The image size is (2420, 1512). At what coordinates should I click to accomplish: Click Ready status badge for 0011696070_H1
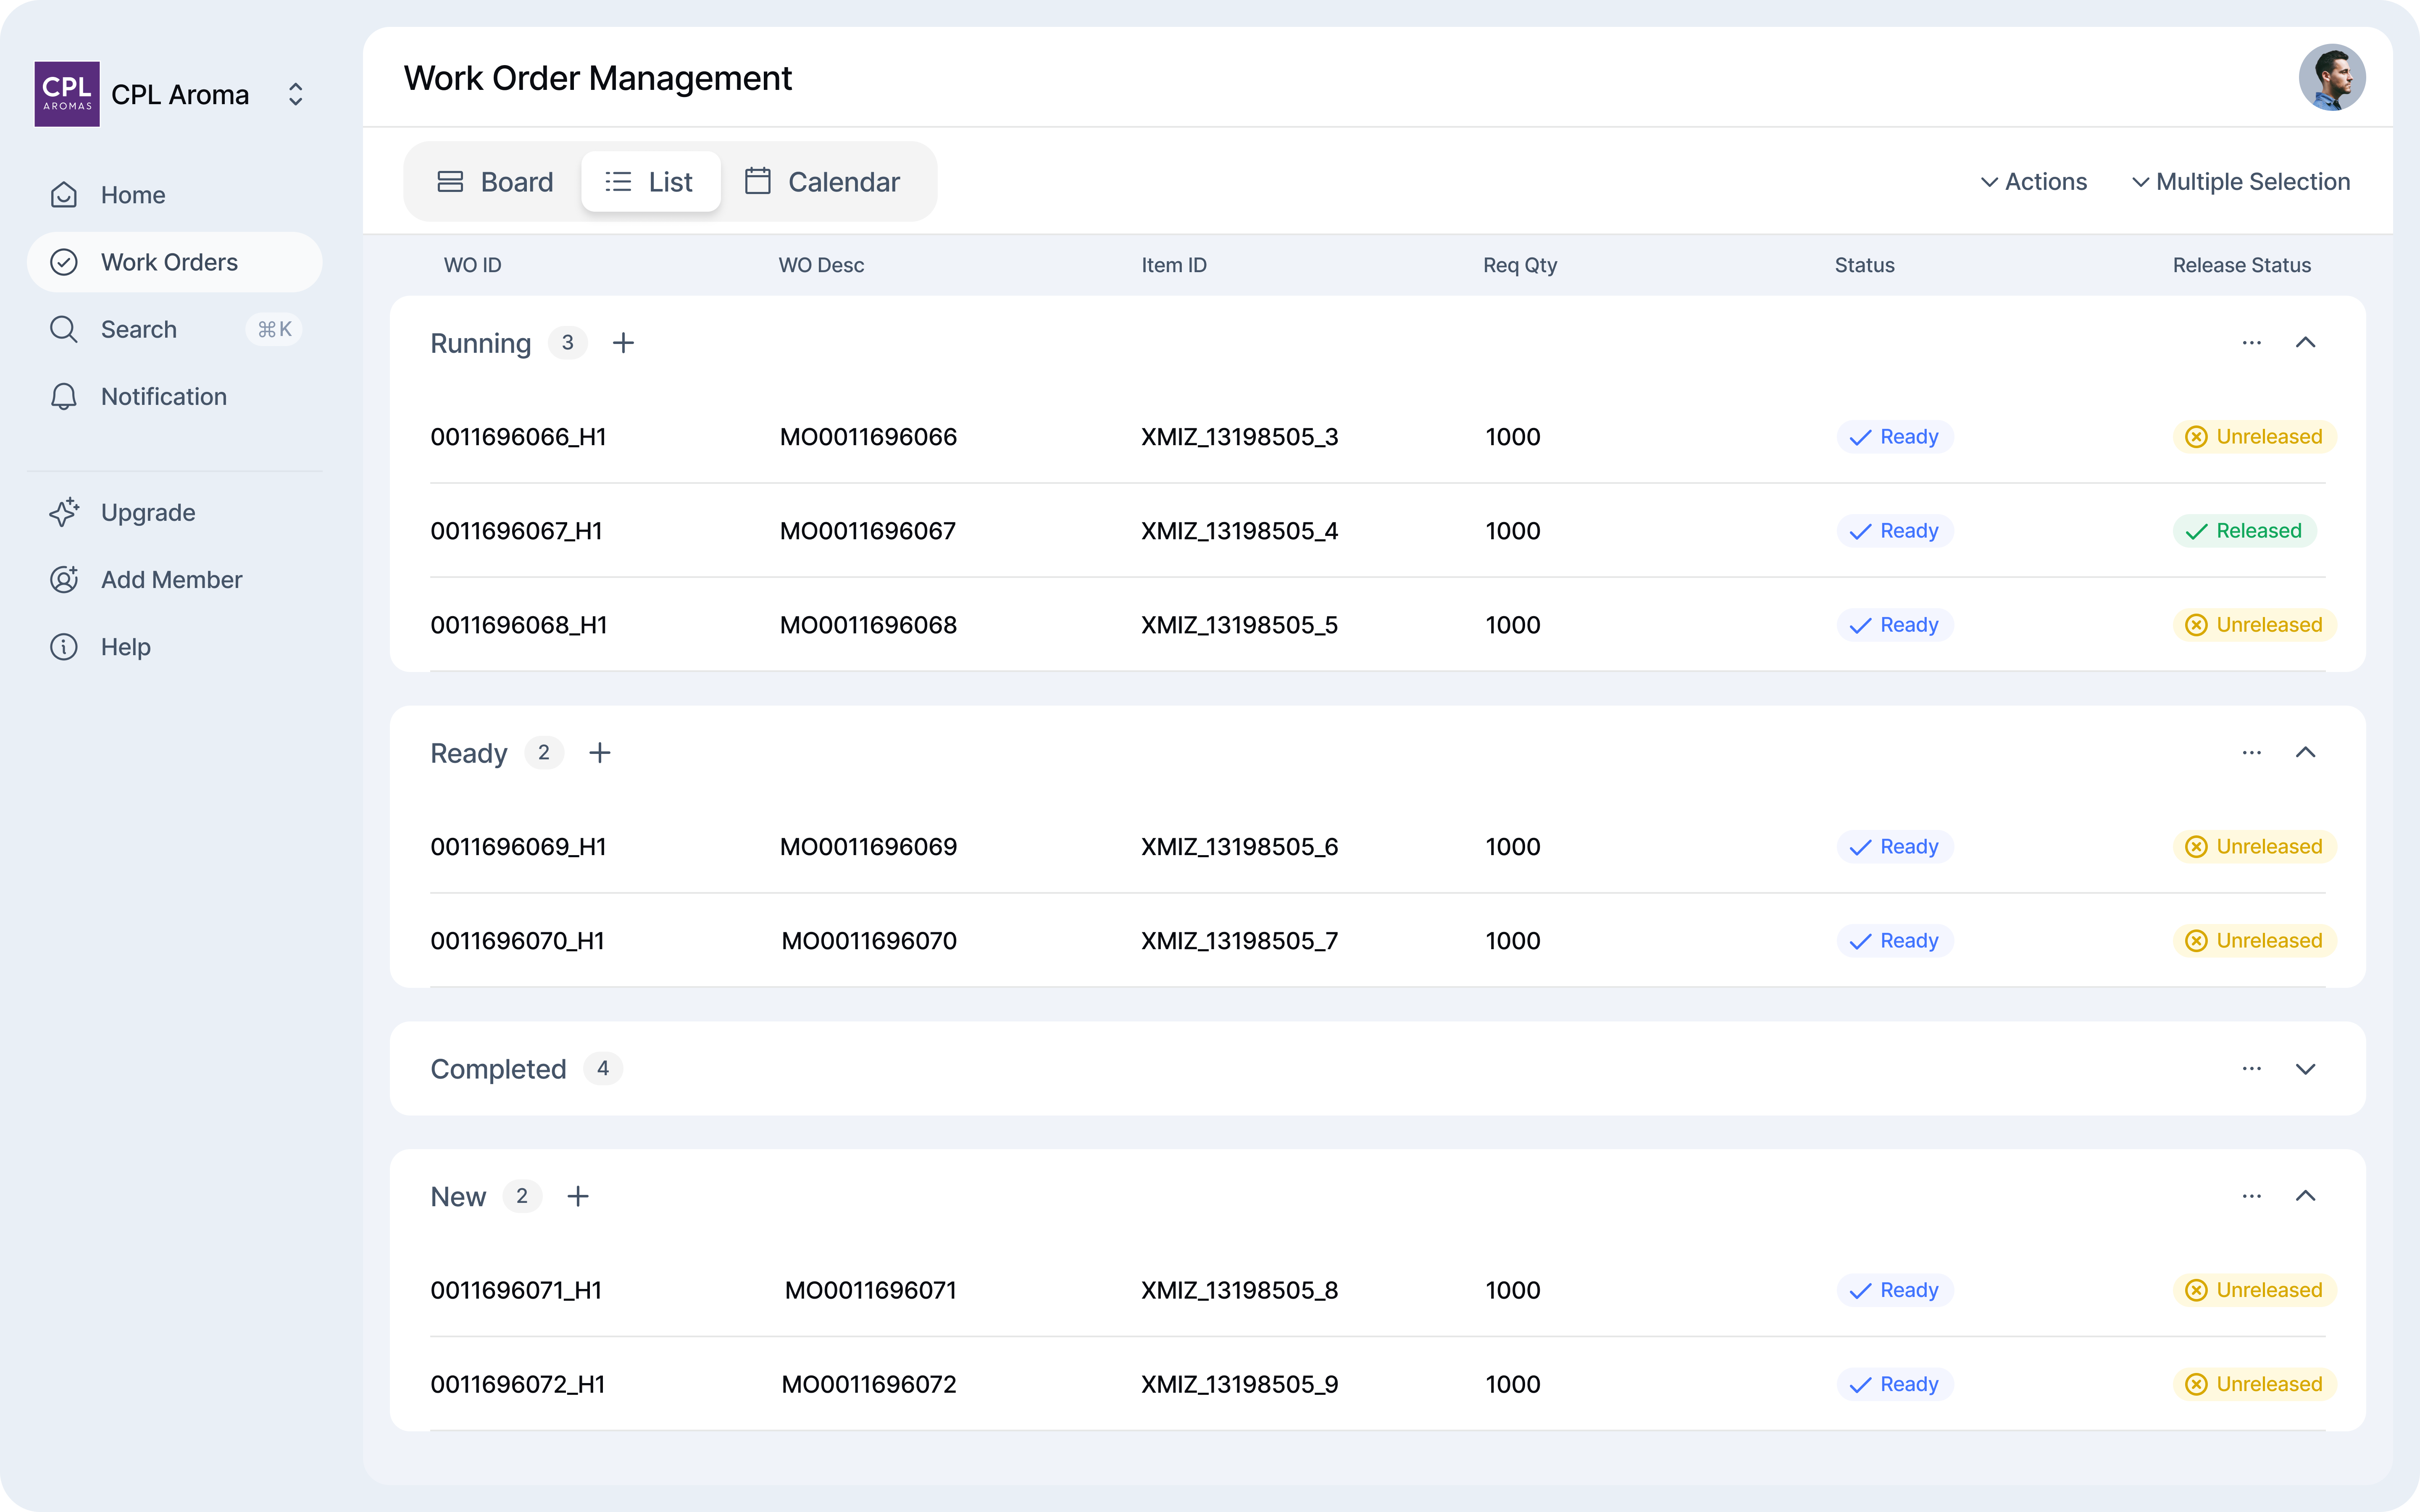tap(1894, 941)
